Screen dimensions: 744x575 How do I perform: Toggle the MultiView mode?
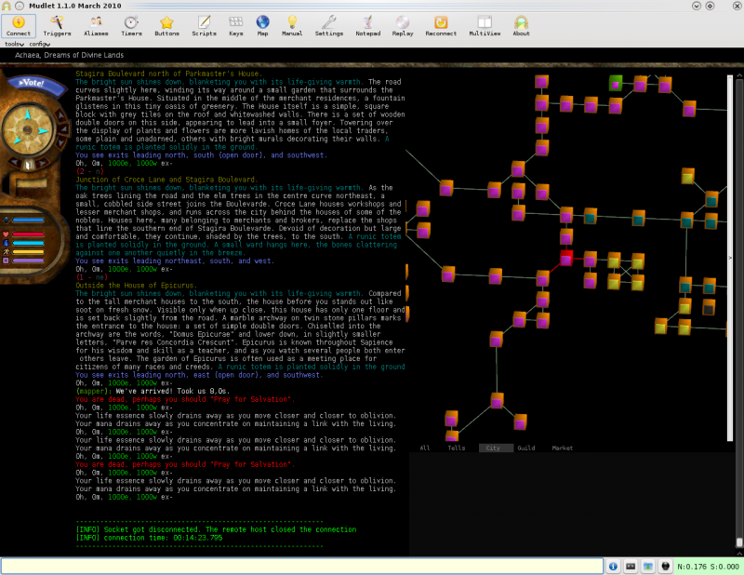485,26
